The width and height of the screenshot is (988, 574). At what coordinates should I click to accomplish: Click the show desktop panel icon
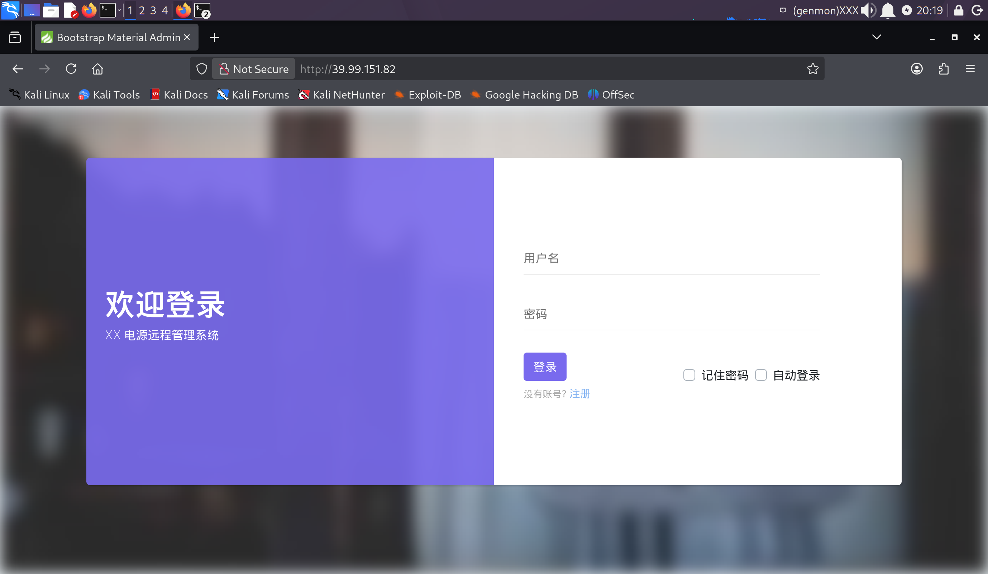click(32, 10)
